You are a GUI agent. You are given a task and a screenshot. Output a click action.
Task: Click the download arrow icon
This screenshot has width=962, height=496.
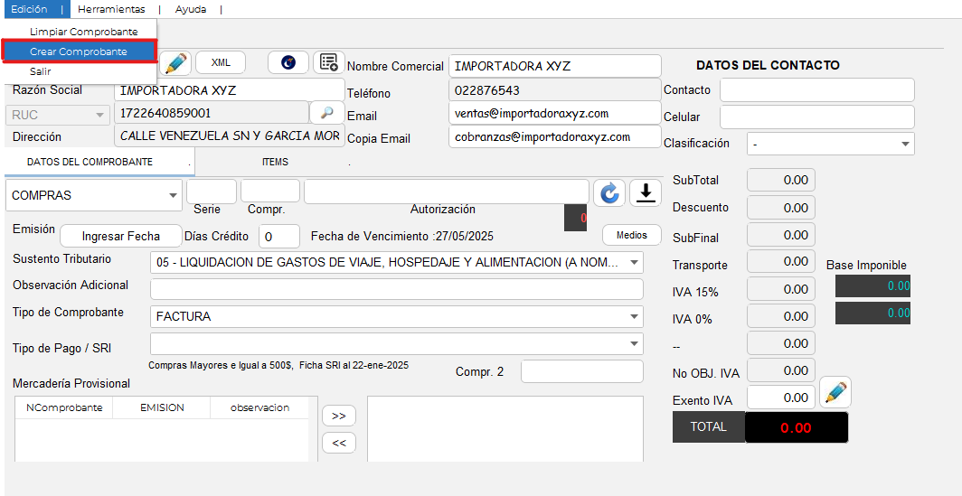(645, 192)
